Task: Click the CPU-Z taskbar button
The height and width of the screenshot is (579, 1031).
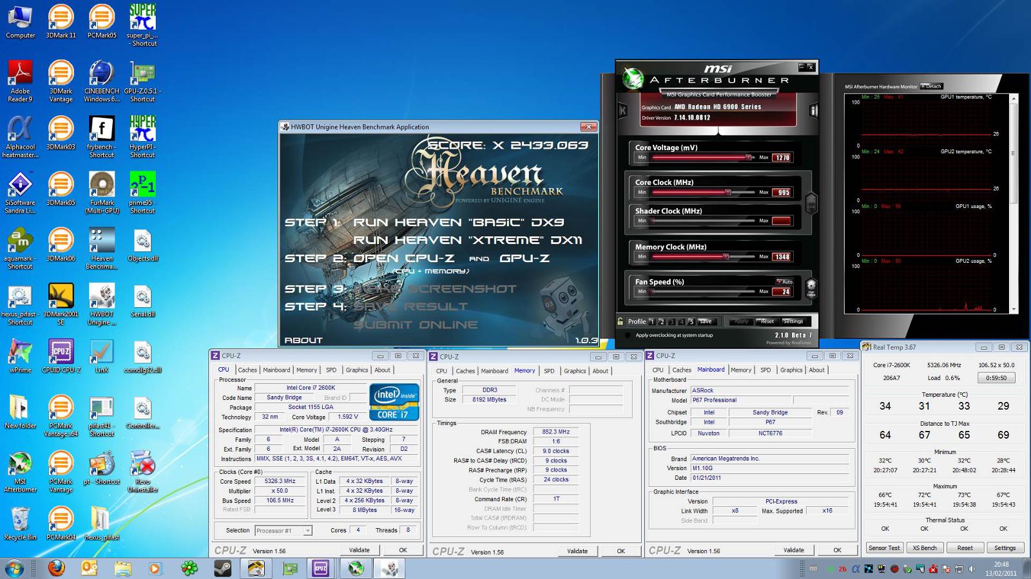Action: coord(320,568)
